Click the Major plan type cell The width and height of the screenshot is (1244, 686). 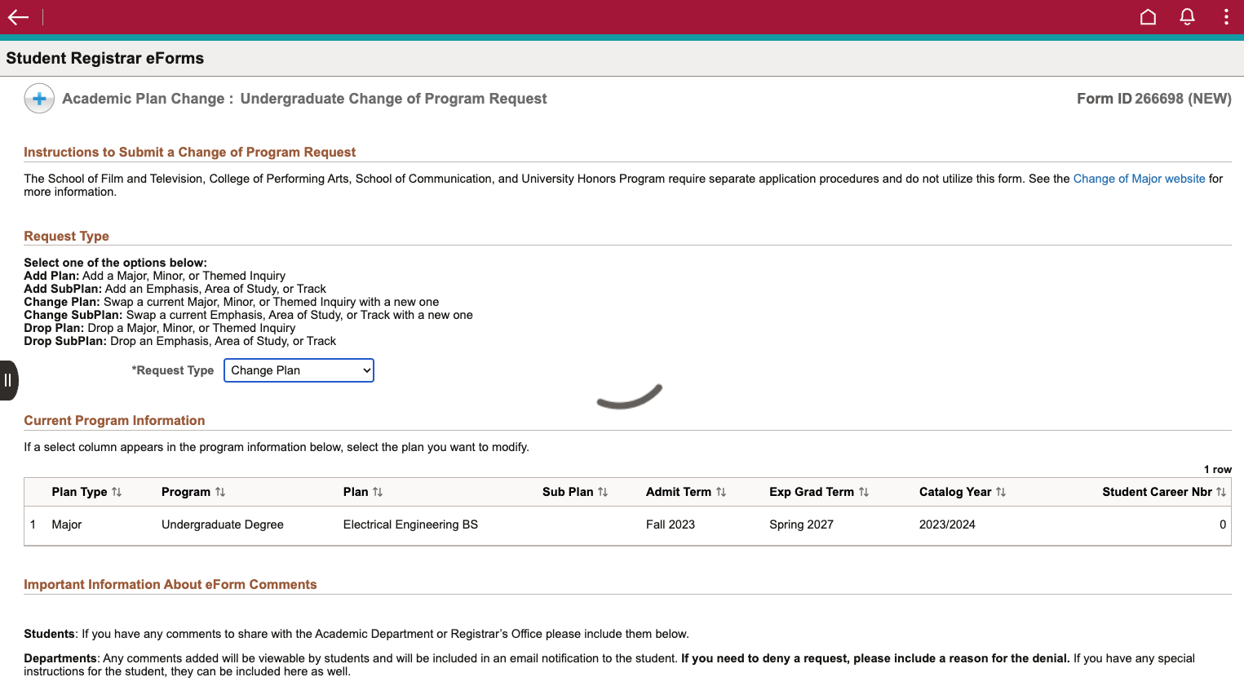pos(67,524)
